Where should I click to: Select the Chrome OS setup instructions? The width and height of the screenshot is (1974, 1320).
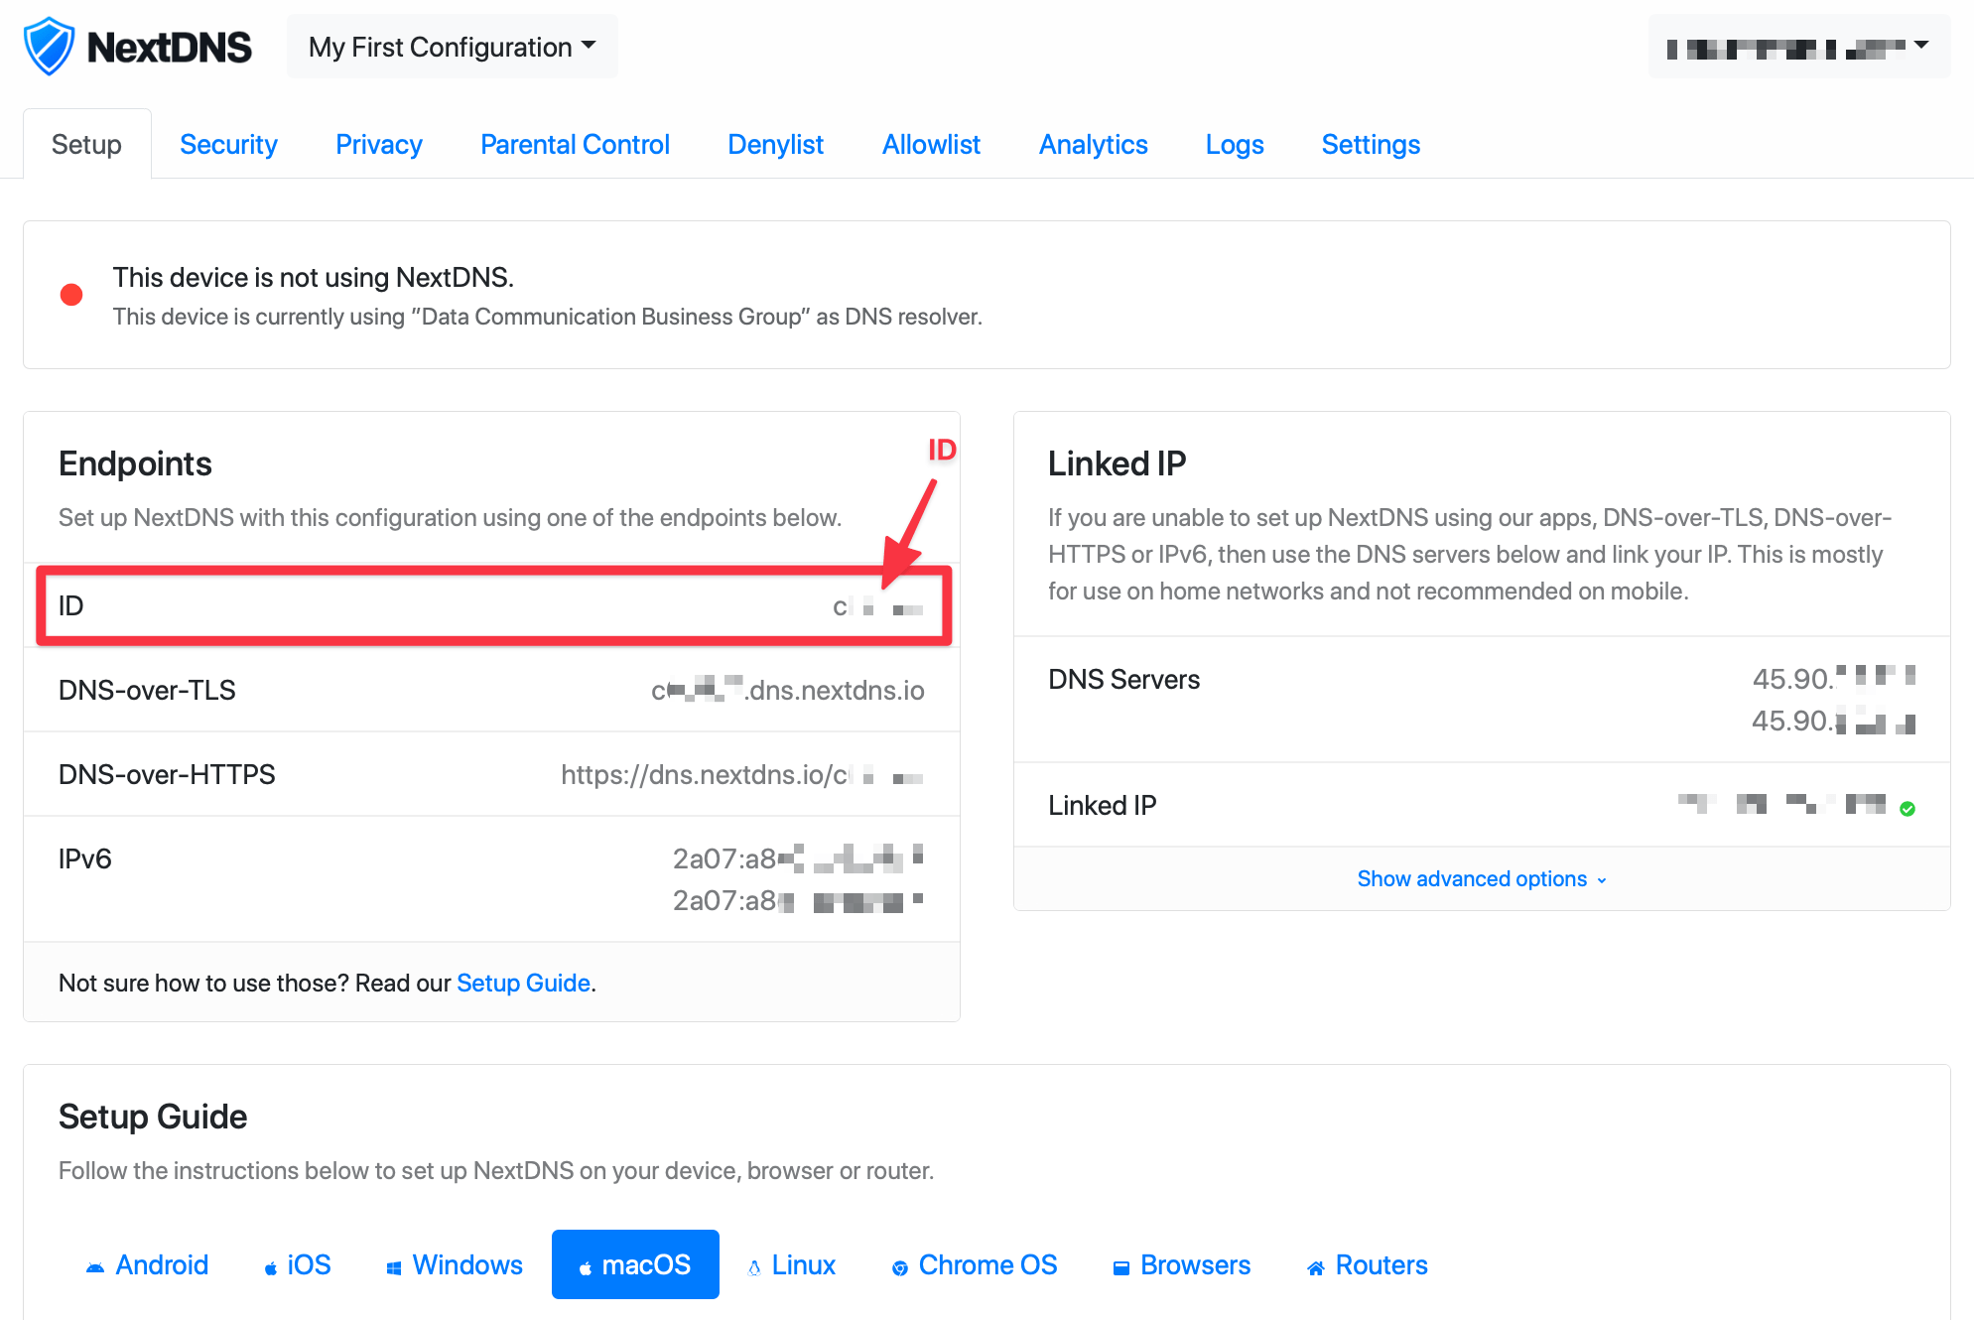point(975,1264)
